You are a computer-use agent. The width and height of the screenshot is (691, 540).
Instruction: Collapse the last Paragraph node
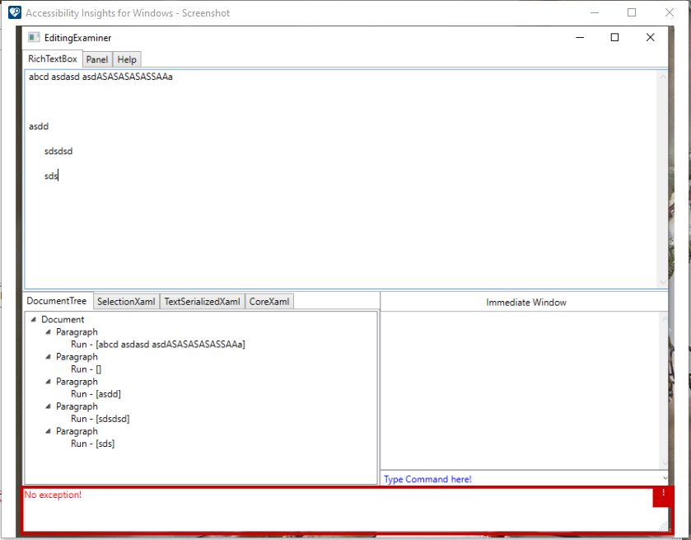[47, 430]
